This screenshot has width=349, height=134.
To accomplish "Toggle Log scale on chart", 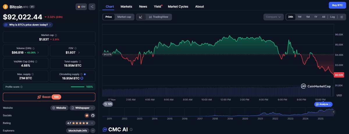I will pos(332,17).
